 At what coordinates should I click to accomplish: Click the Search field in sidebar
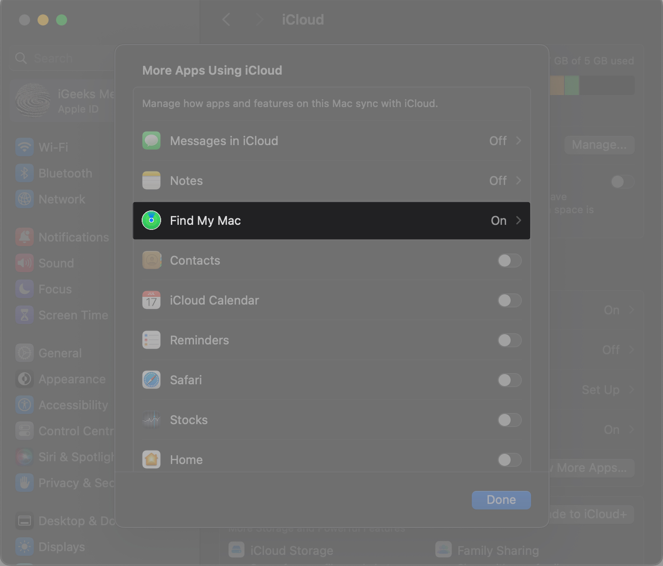point(63,58)
